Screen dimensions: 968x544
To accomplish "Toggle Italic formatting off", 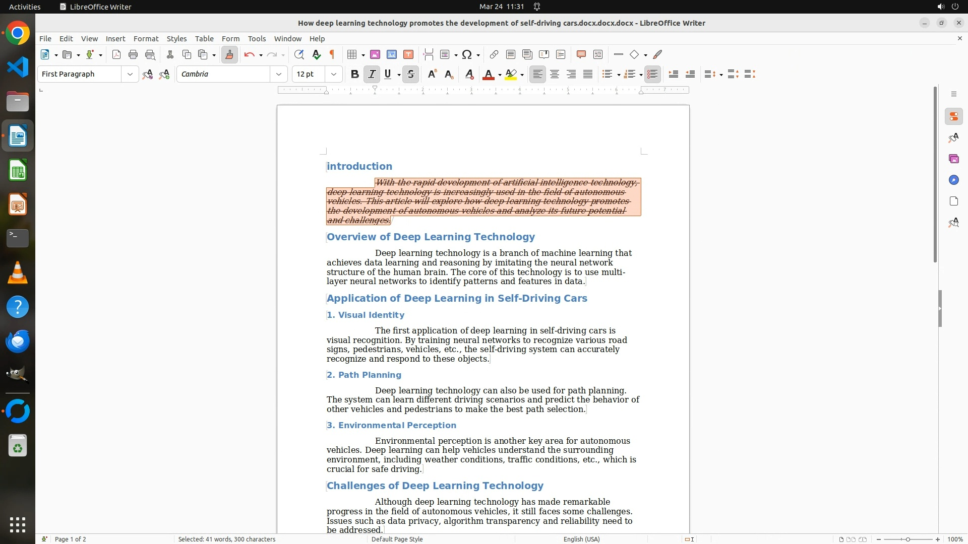I will coord(372,74).
